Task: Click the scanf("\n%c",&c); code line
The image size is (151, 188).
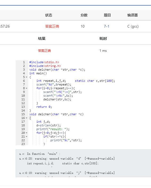Action: pos(58,96)
